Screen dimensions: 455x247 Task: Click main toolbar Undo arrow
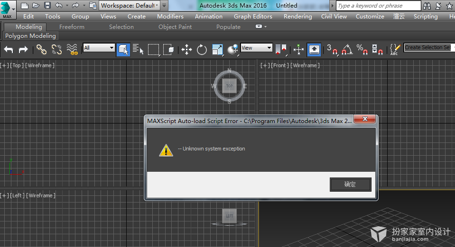9,50
